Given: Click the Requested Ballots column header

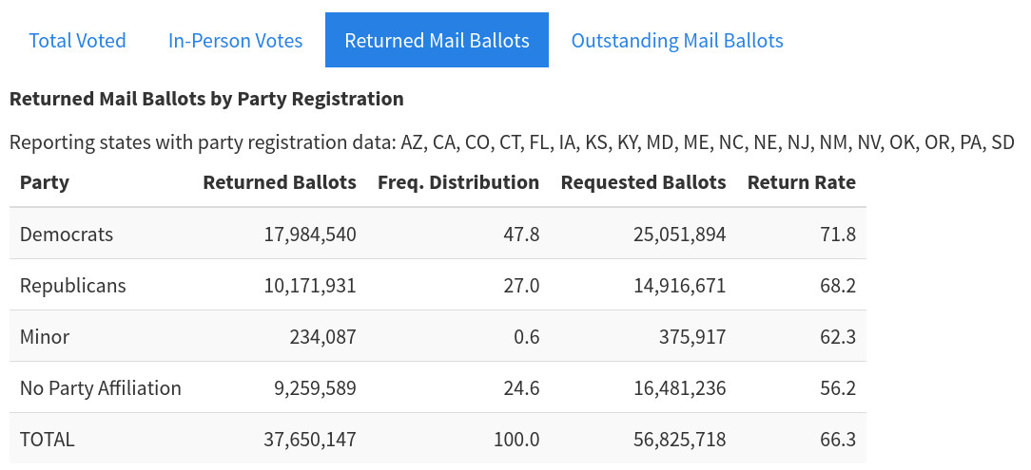Looking at the screenshot, I should click(643, 182).
